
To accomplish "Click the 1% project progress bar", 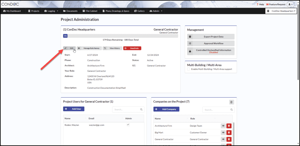I will (120, 36).
